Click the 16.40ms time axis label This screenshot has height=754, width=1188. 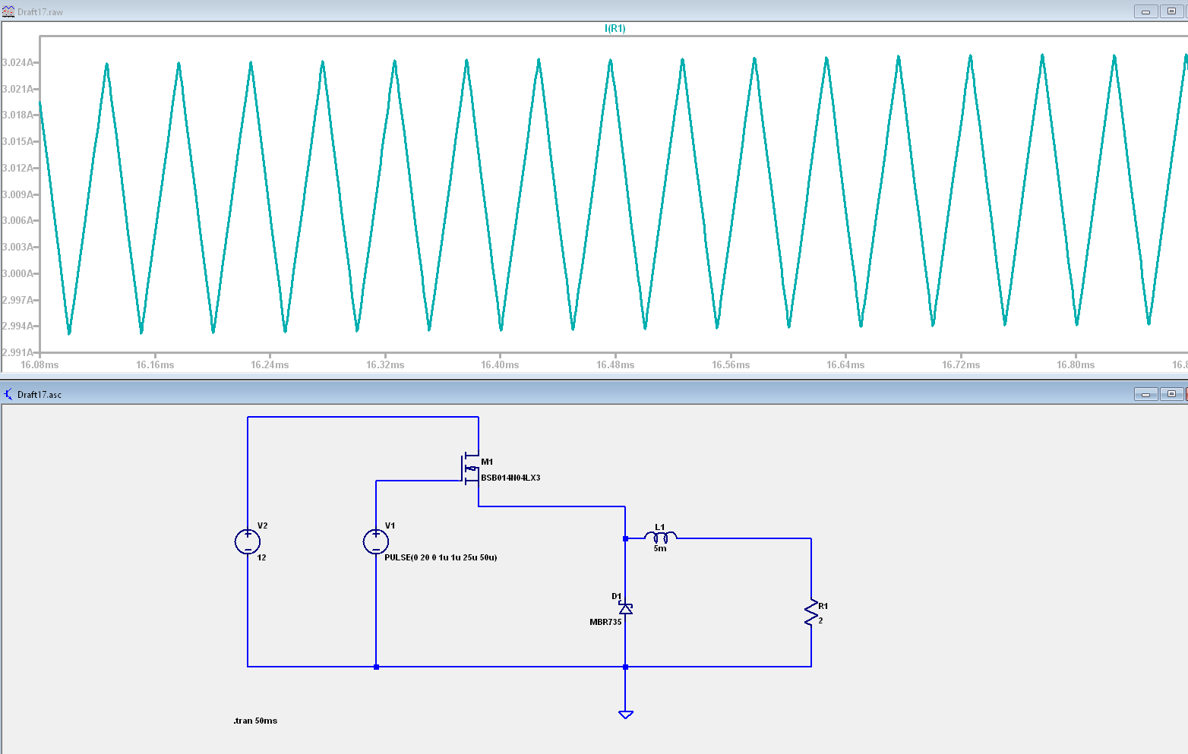pyautogui.click(x=500, y=365)
